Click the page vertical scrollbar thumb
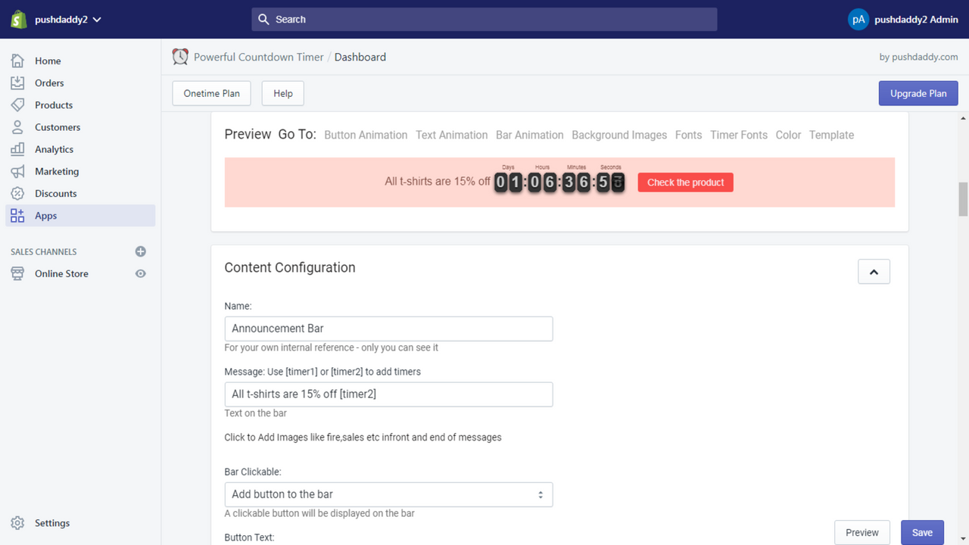969x545 pixels. coord(963,198)
